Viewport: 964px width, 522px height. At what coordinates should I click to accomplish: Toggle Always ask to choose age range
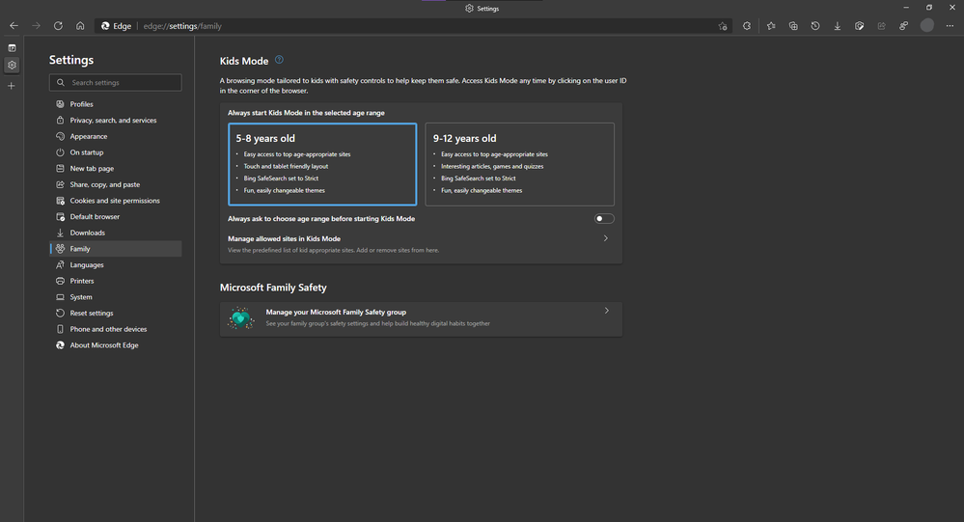click(x=604, y=218)
